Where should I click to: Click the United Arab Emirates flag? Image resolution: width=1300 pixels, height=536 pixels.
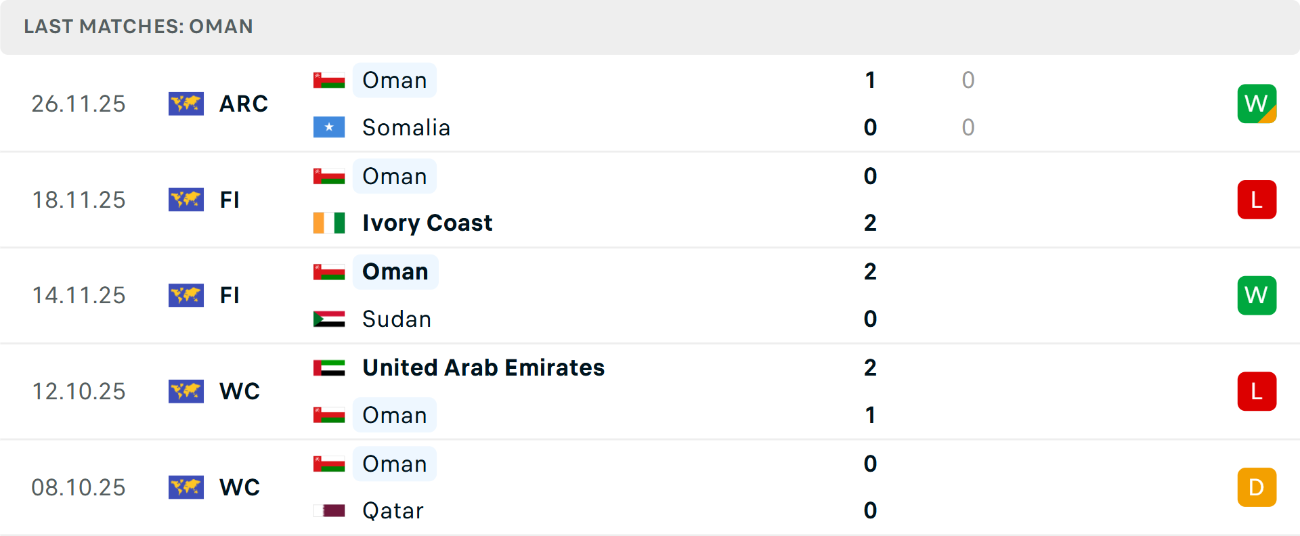coord(329,367)
